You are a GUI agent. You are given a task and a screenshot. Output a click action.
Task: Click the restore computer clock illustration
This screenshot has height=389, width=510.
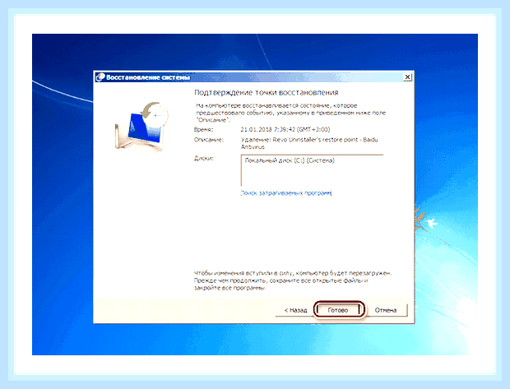tap(141, 127)
